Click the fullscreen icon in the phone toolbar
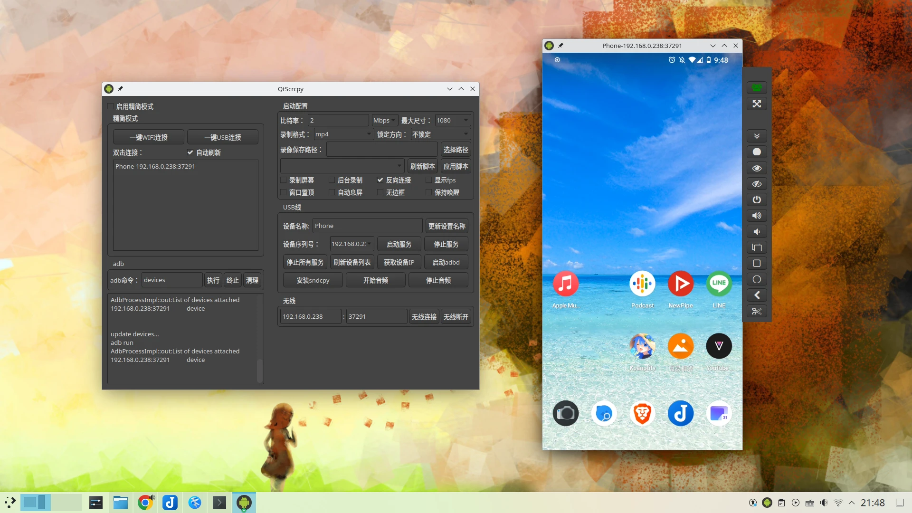This screenshot has width=912, height=513. point(757,104)
